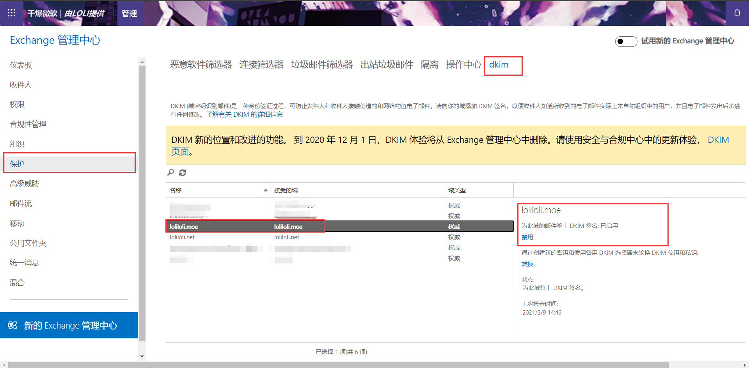Screen dimensions: 749x368
Task: Click the 禁用 link for loliloli.moe
Action: tap(527, 237)
